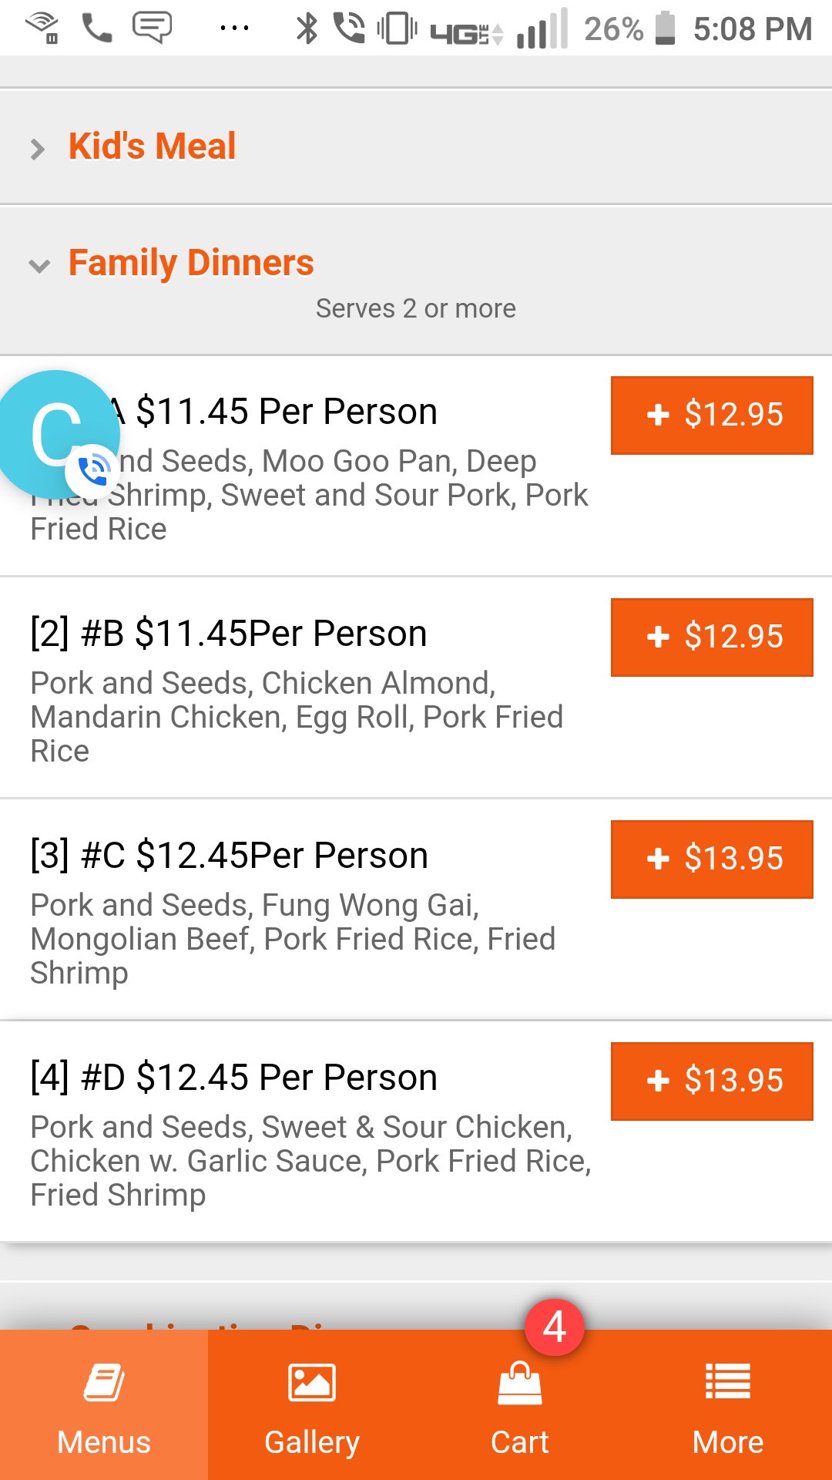Image resolution: width=832 pixels, height=1480 pixels.
Task: View the [4] #D $12.45 Per Person item
Action: point(234,1078)
